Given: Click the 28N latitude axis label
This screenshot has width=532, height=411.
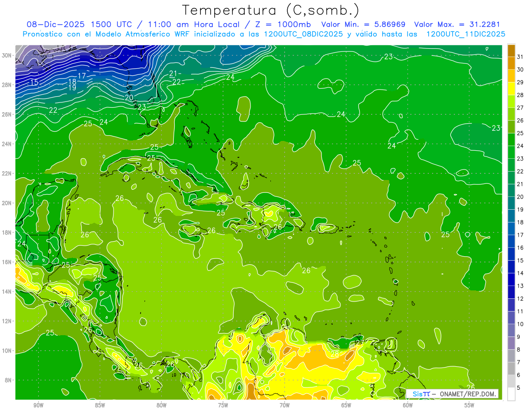Looking at the screenshot, I should pyautogui.click(x=8, y=85).
